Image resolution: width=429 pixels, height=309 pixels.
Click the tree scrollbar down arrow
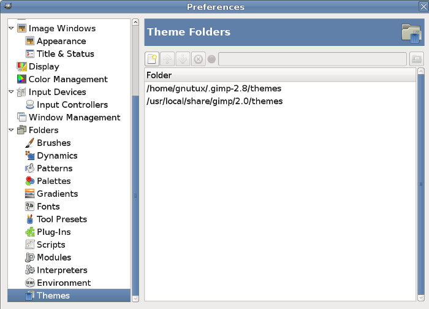pyautogui.click(x=135, y=299)
